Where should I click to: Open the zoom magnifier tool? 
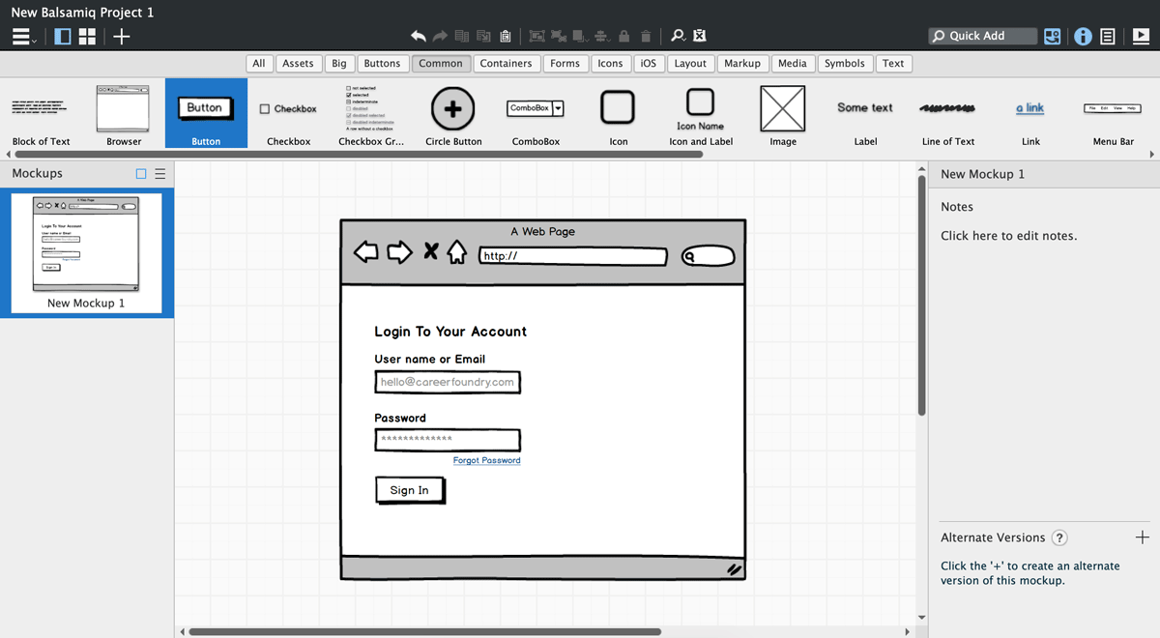[x=678, y=35]
